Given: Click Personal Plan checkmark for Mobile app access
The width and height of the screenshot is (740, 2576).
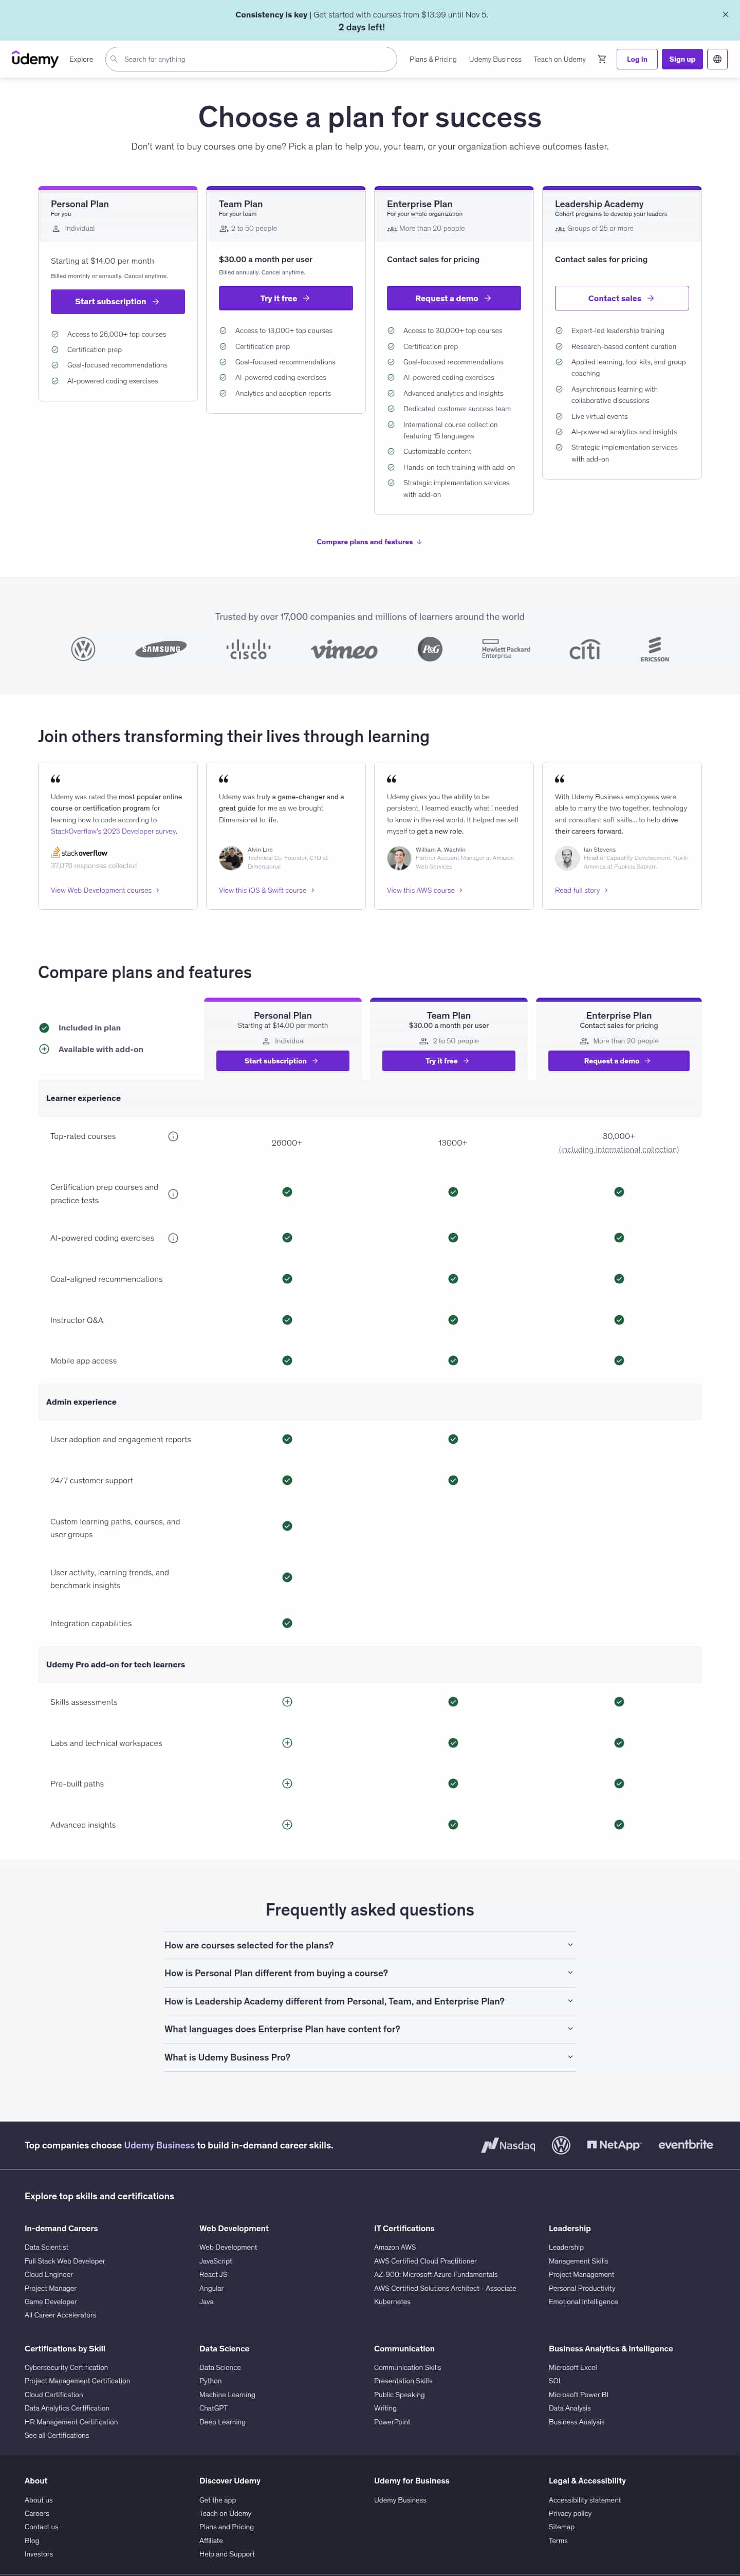Looking at the screenshot, I should tap(287, 1360).
